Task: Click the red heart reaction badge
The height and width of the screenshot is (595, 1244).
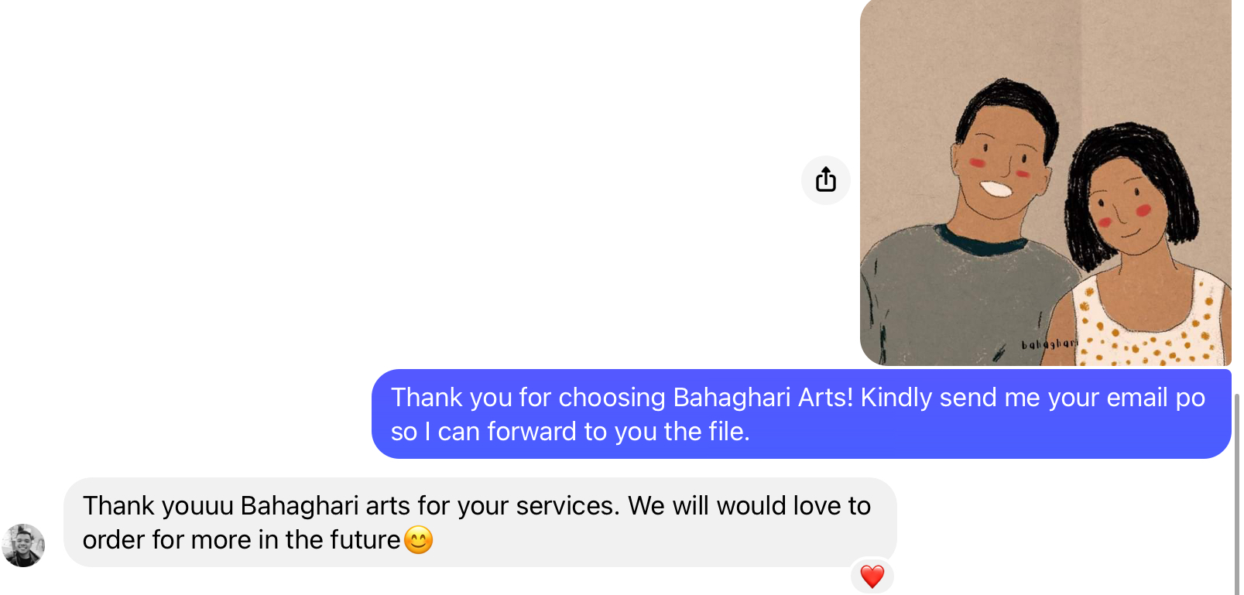Action: pyautogui.click(x=872, y=576)
